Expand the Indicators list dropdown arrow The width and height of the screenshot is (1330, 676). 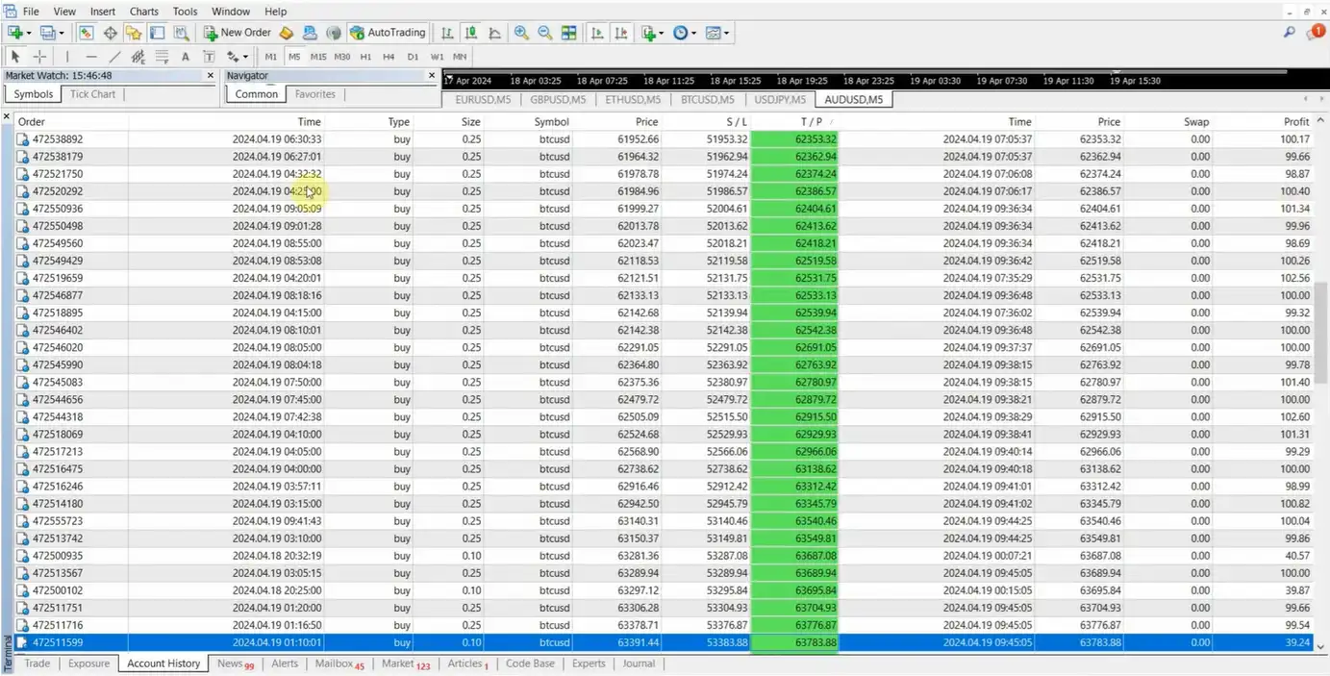(663, 33)
